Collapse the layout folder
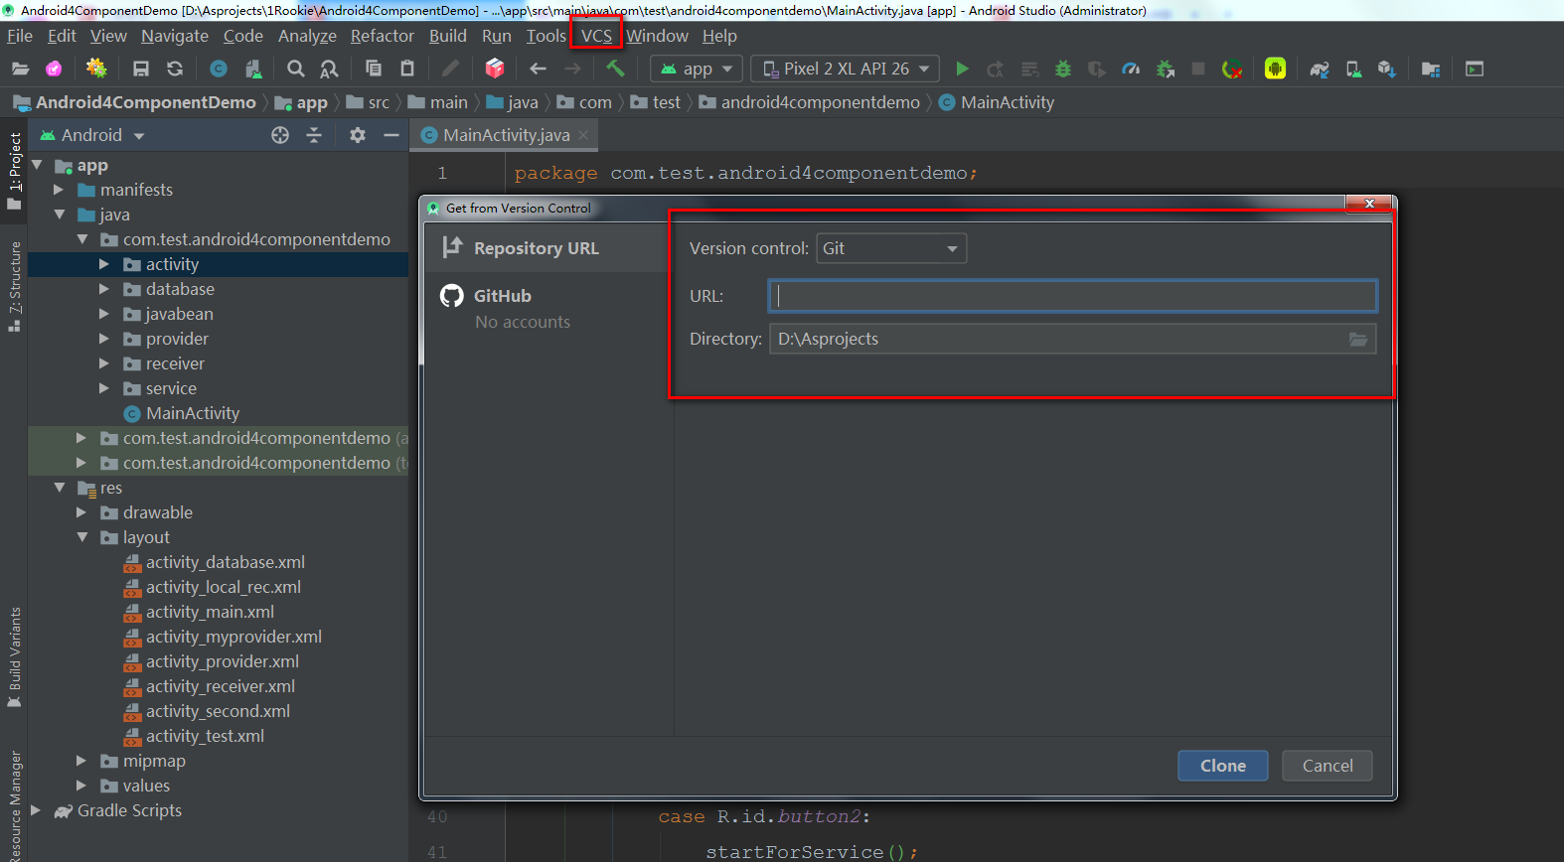Image resolution: width=1564 pixels, height=862 pixels. point(81,537)
